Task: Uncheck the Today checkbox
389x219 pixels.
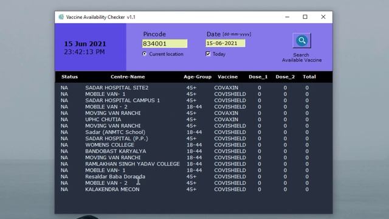Action: (x=208, y=54)
